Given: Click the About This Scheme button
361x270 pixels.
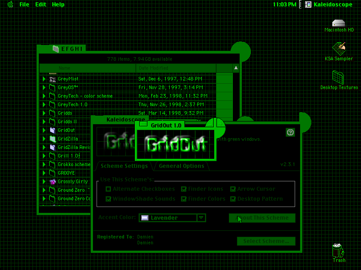Looking at the screenshot, I should 262,218.
